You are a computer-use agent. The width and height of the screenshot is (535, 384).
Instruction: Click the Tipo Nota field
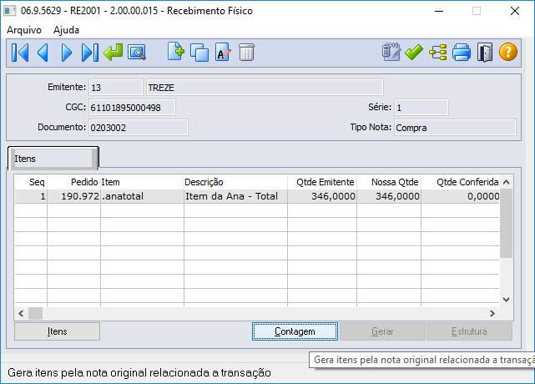(455, 128)
